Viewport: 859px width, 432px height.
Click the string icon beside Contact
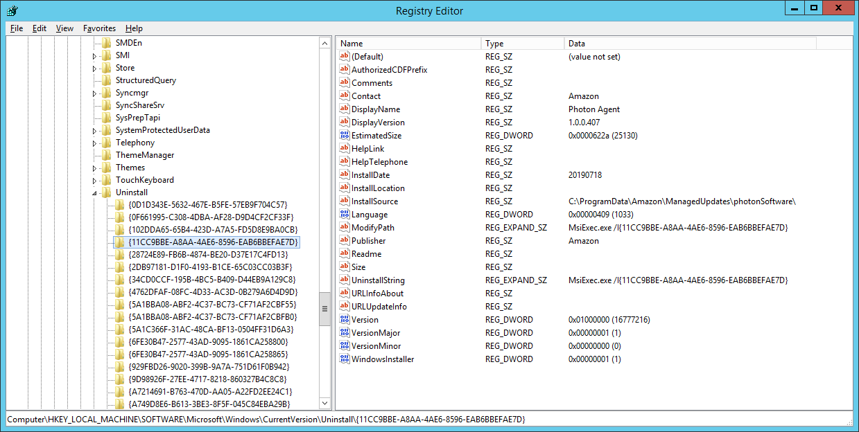[x=345, y=96]
